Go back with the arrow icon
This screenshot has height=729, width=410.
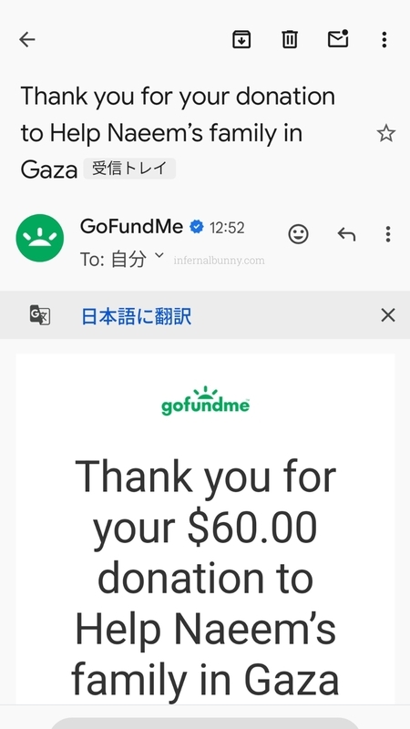pyautogui.click(x=27, y=39)
